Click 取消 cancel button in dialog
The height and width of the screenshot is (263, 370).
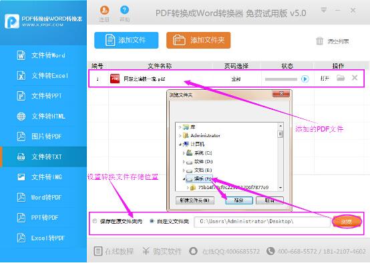(x=269, y=200)
